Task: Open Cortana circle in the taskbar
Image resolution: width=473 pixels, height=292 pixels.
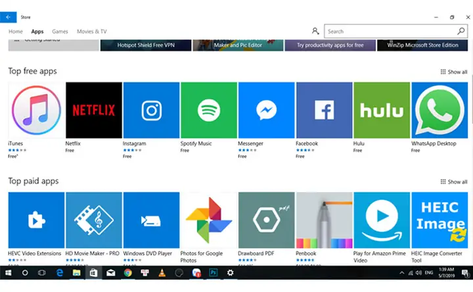Action: [x=25, y=273]
